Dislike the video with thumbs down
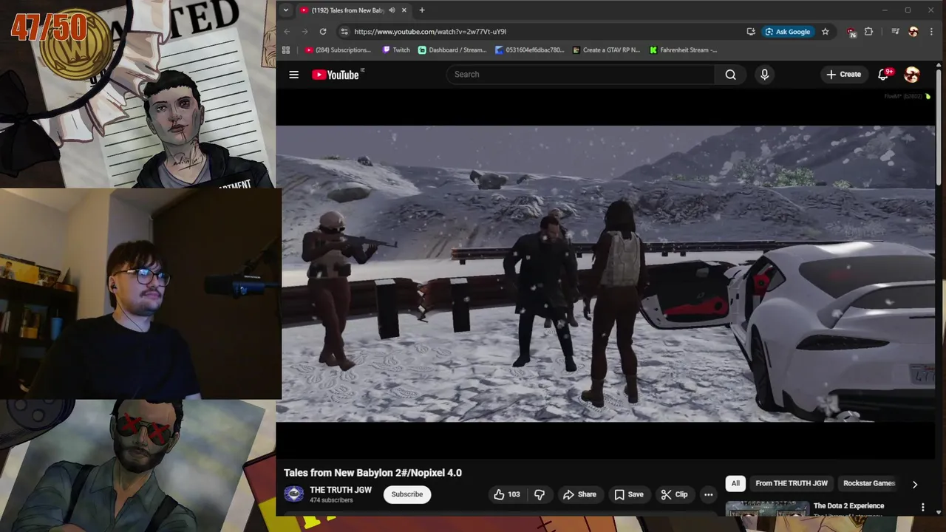This screenshot has width=946, height=532. tap(540, 494)
